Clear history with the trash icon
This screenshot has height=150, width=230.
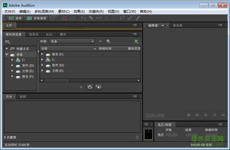pos(137,137)
